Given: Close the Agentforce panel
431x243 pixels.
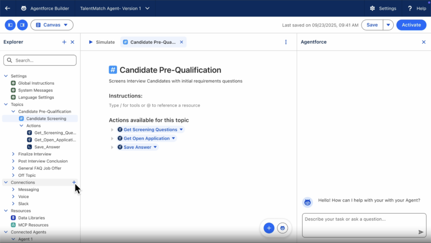Looking at the screenshot, I should (424, 42).
